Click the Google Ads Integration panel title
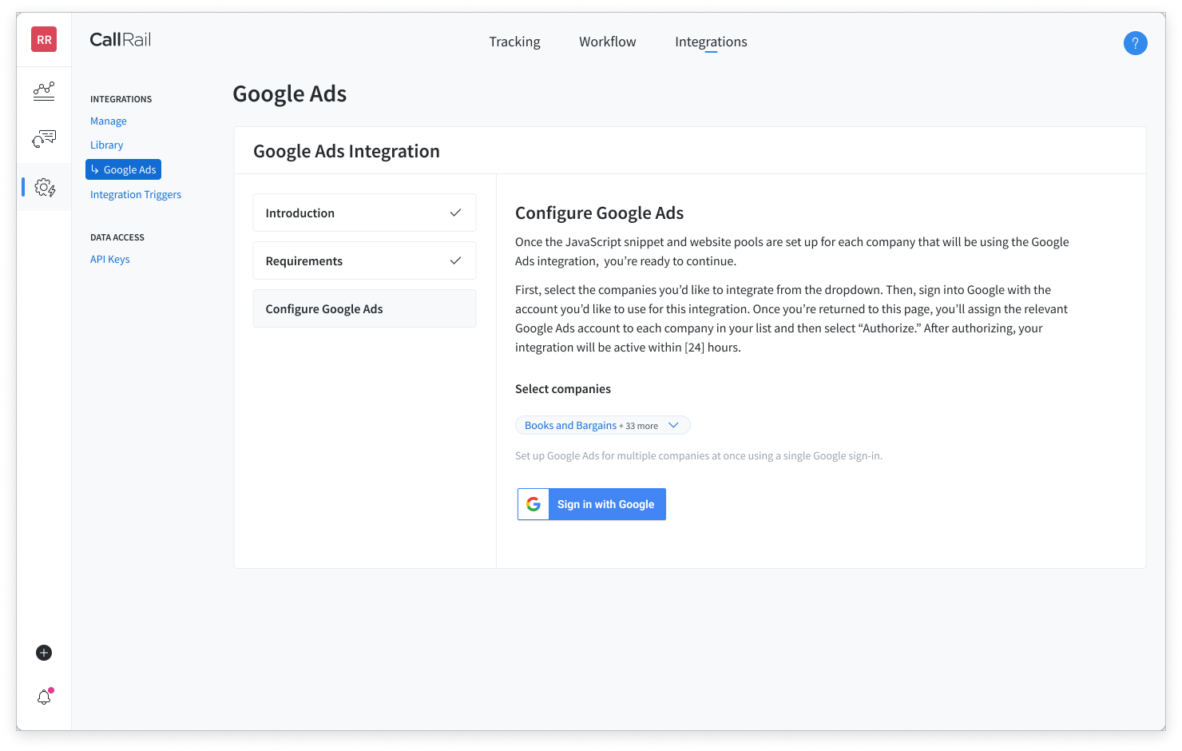Viewport: 1182px width, 751px height. coord(347,151)
